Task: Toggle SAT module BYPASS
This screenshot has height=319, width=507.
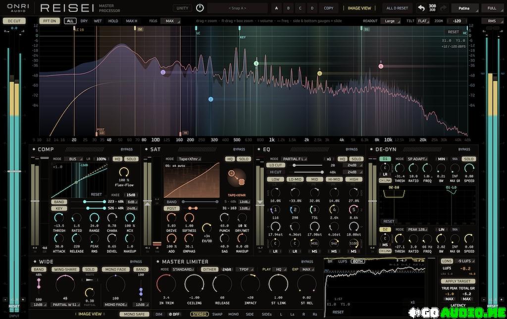Action: 239,149
